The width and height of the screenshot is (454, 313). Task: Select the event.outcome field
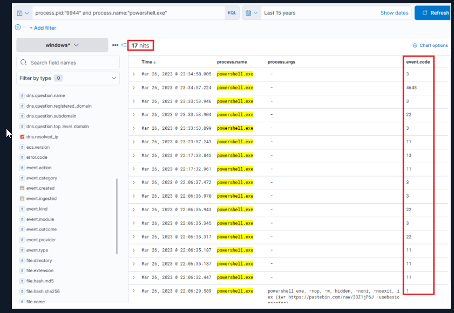pos(42,229)
